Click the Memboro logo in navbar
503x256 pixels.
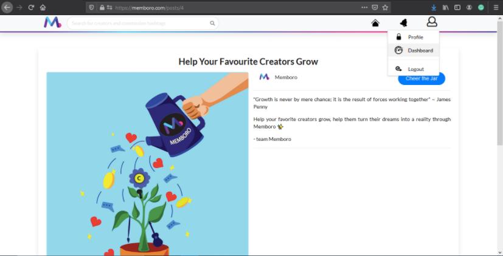coord(52,22)
